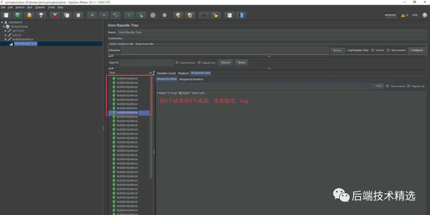Open the Run menu
The width and height of the screenshot is (430, 215).
pyautogui.click(x=29, y=8)
